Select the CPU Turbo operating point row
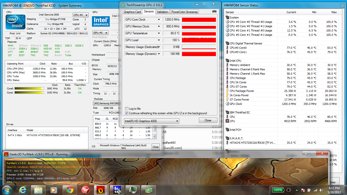Screen dimensions: 347x195 [47, 76]
